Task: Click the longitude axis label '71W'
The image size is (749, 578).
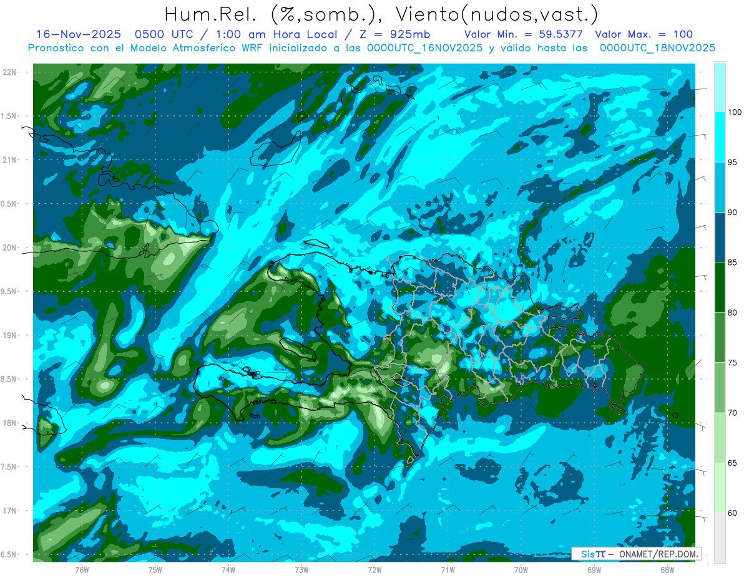Action: point(448,569)
